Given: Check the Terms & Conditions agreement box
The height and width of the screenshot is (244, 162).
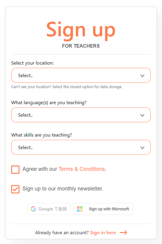Looking at the screenshot, I should point(15,169).
